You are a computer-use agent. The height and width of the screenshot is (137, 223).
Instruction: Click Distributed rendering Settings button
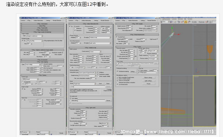pyautogui.click(x=133, y=72)
